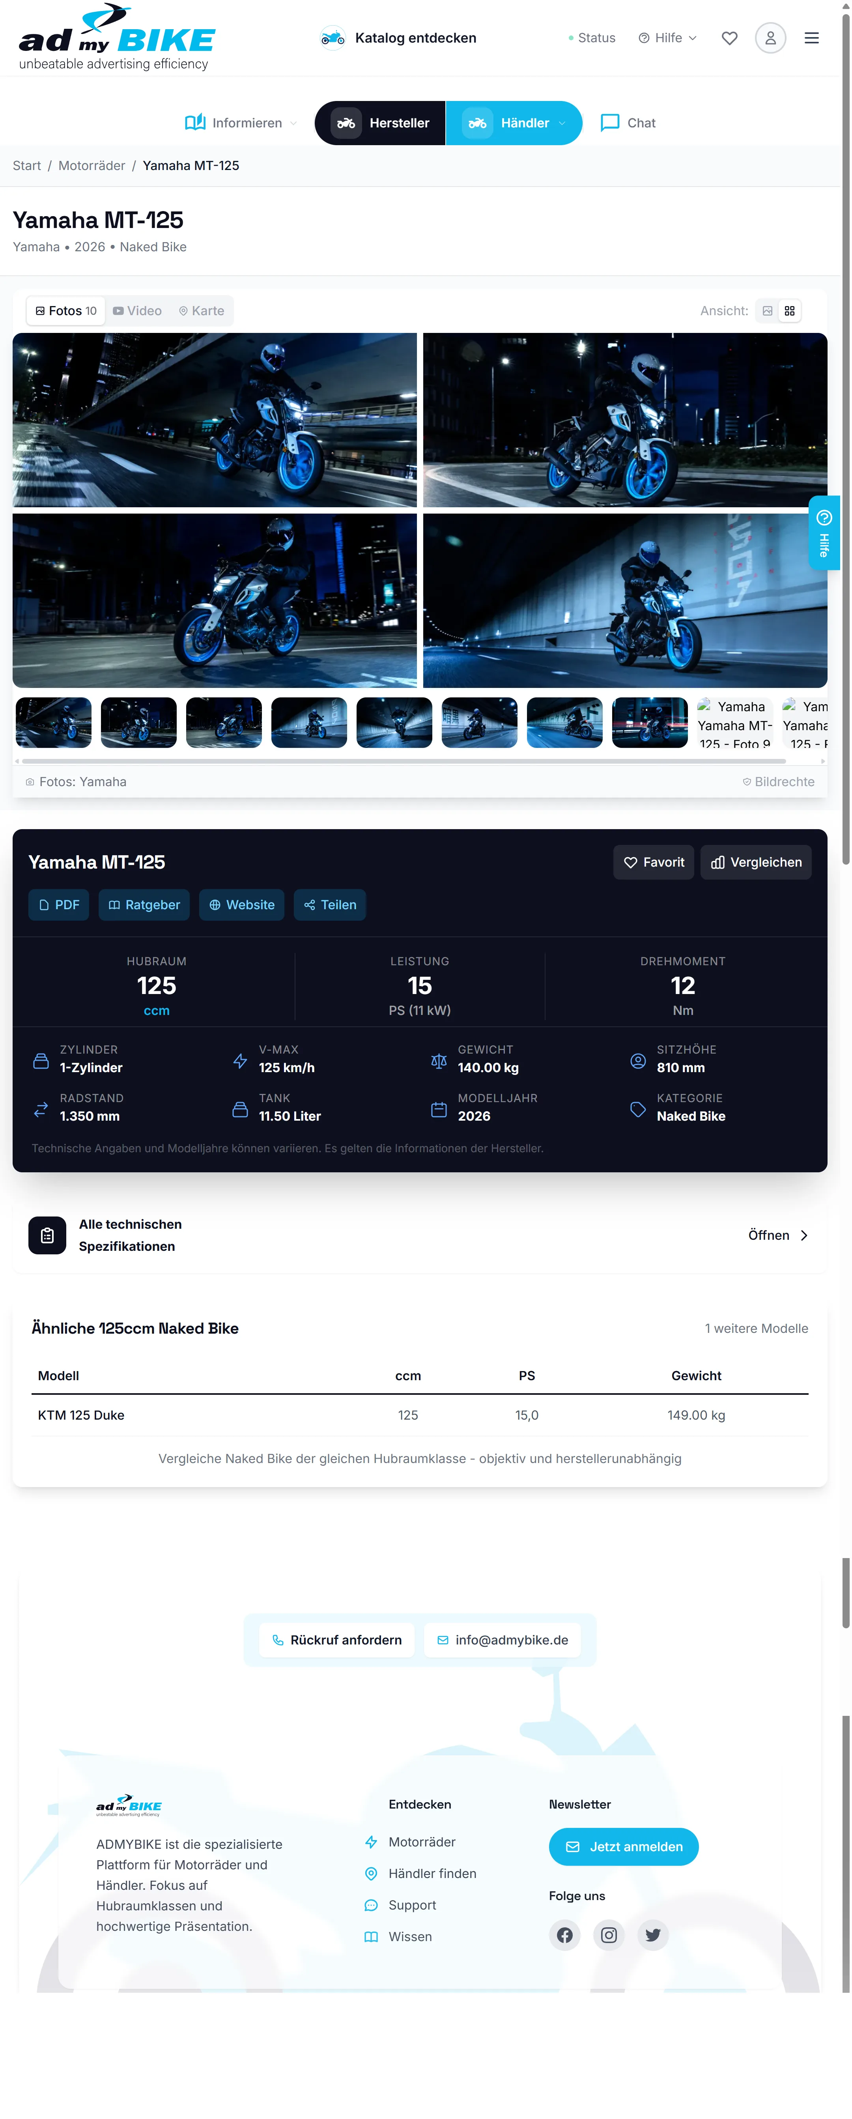Select the fifth gallery thumbnail
This screenshot has height=2119, width=852.
click(x=394, y=722)
